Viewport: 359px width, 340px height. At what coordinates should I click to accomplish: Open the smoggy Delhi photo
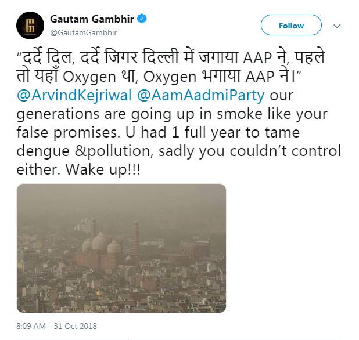pyautogui.click(x=121, y=248)
